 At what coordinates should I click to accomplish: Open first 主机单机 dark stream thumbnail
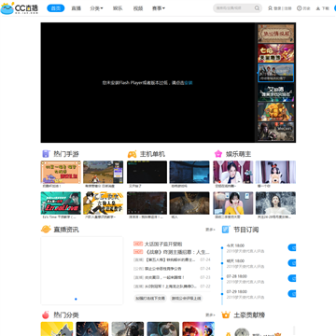click(147, 172)
